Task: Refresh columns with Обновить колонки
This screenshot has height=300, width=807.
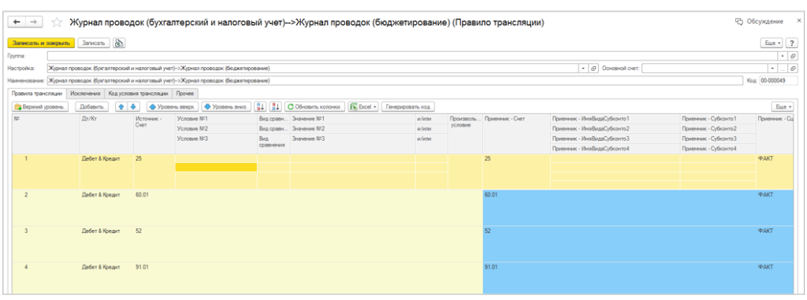Action: [x=314, y=106]
